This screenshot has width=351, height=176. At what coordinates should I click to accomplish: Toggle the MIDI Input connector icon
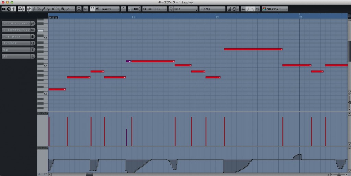point(234,9)
